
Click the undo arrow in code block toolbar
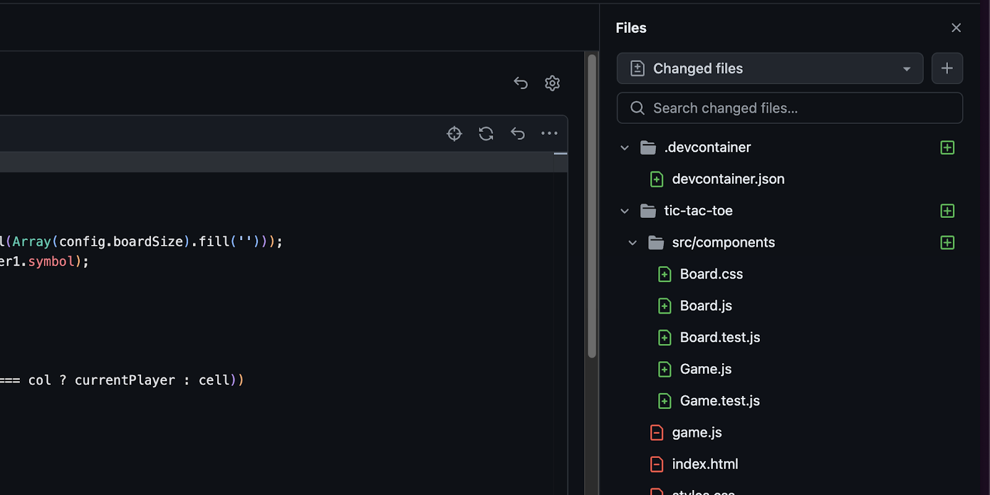coord(518,134)
